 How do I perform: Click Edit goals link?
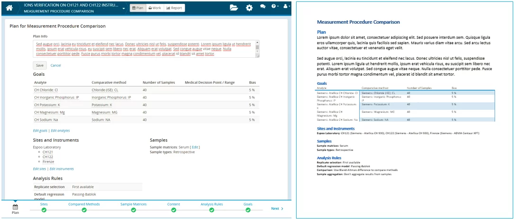point(40,130)
